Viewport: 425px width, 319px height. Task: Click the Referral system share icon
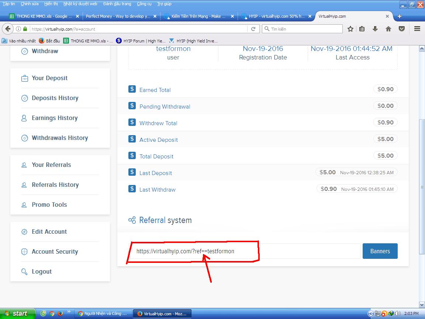[x=132, y=220]
